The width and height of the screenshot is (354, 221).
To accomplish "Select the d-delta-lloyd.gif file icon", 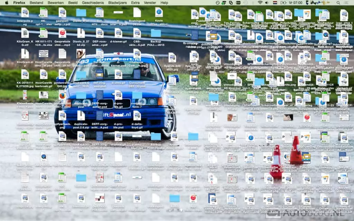I will point(137,116).
